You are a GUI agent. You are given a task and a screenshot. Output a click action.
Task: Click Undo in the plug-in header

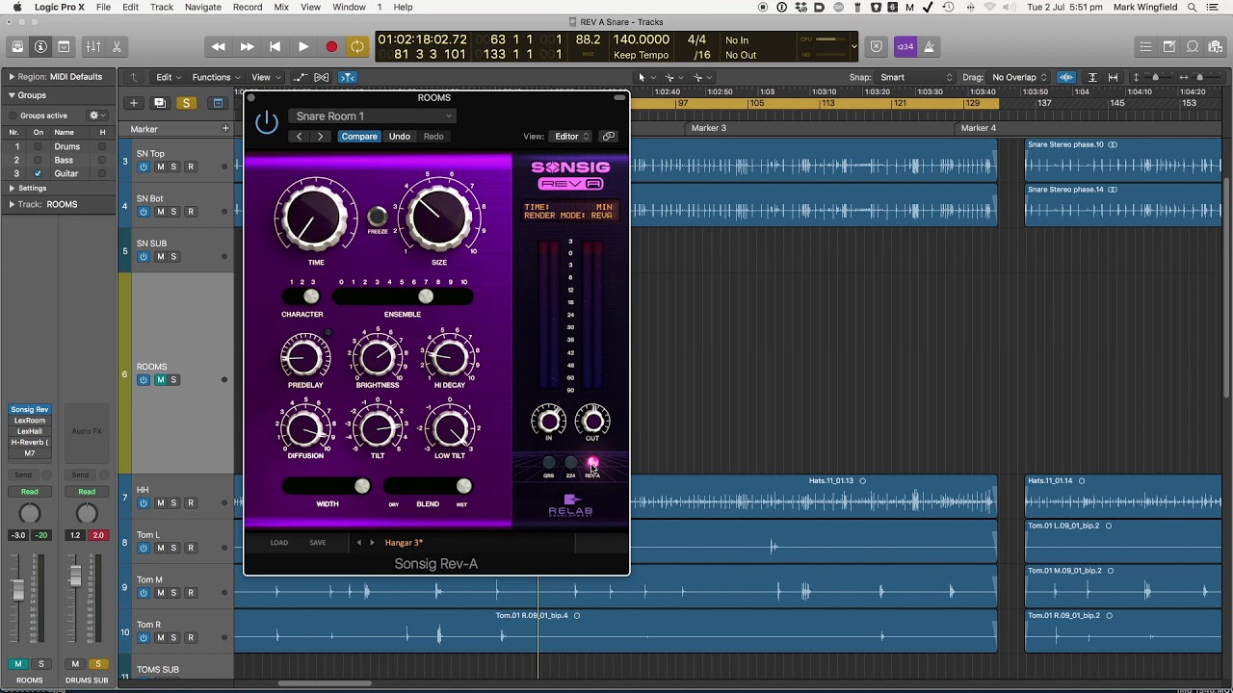point(400,137)
